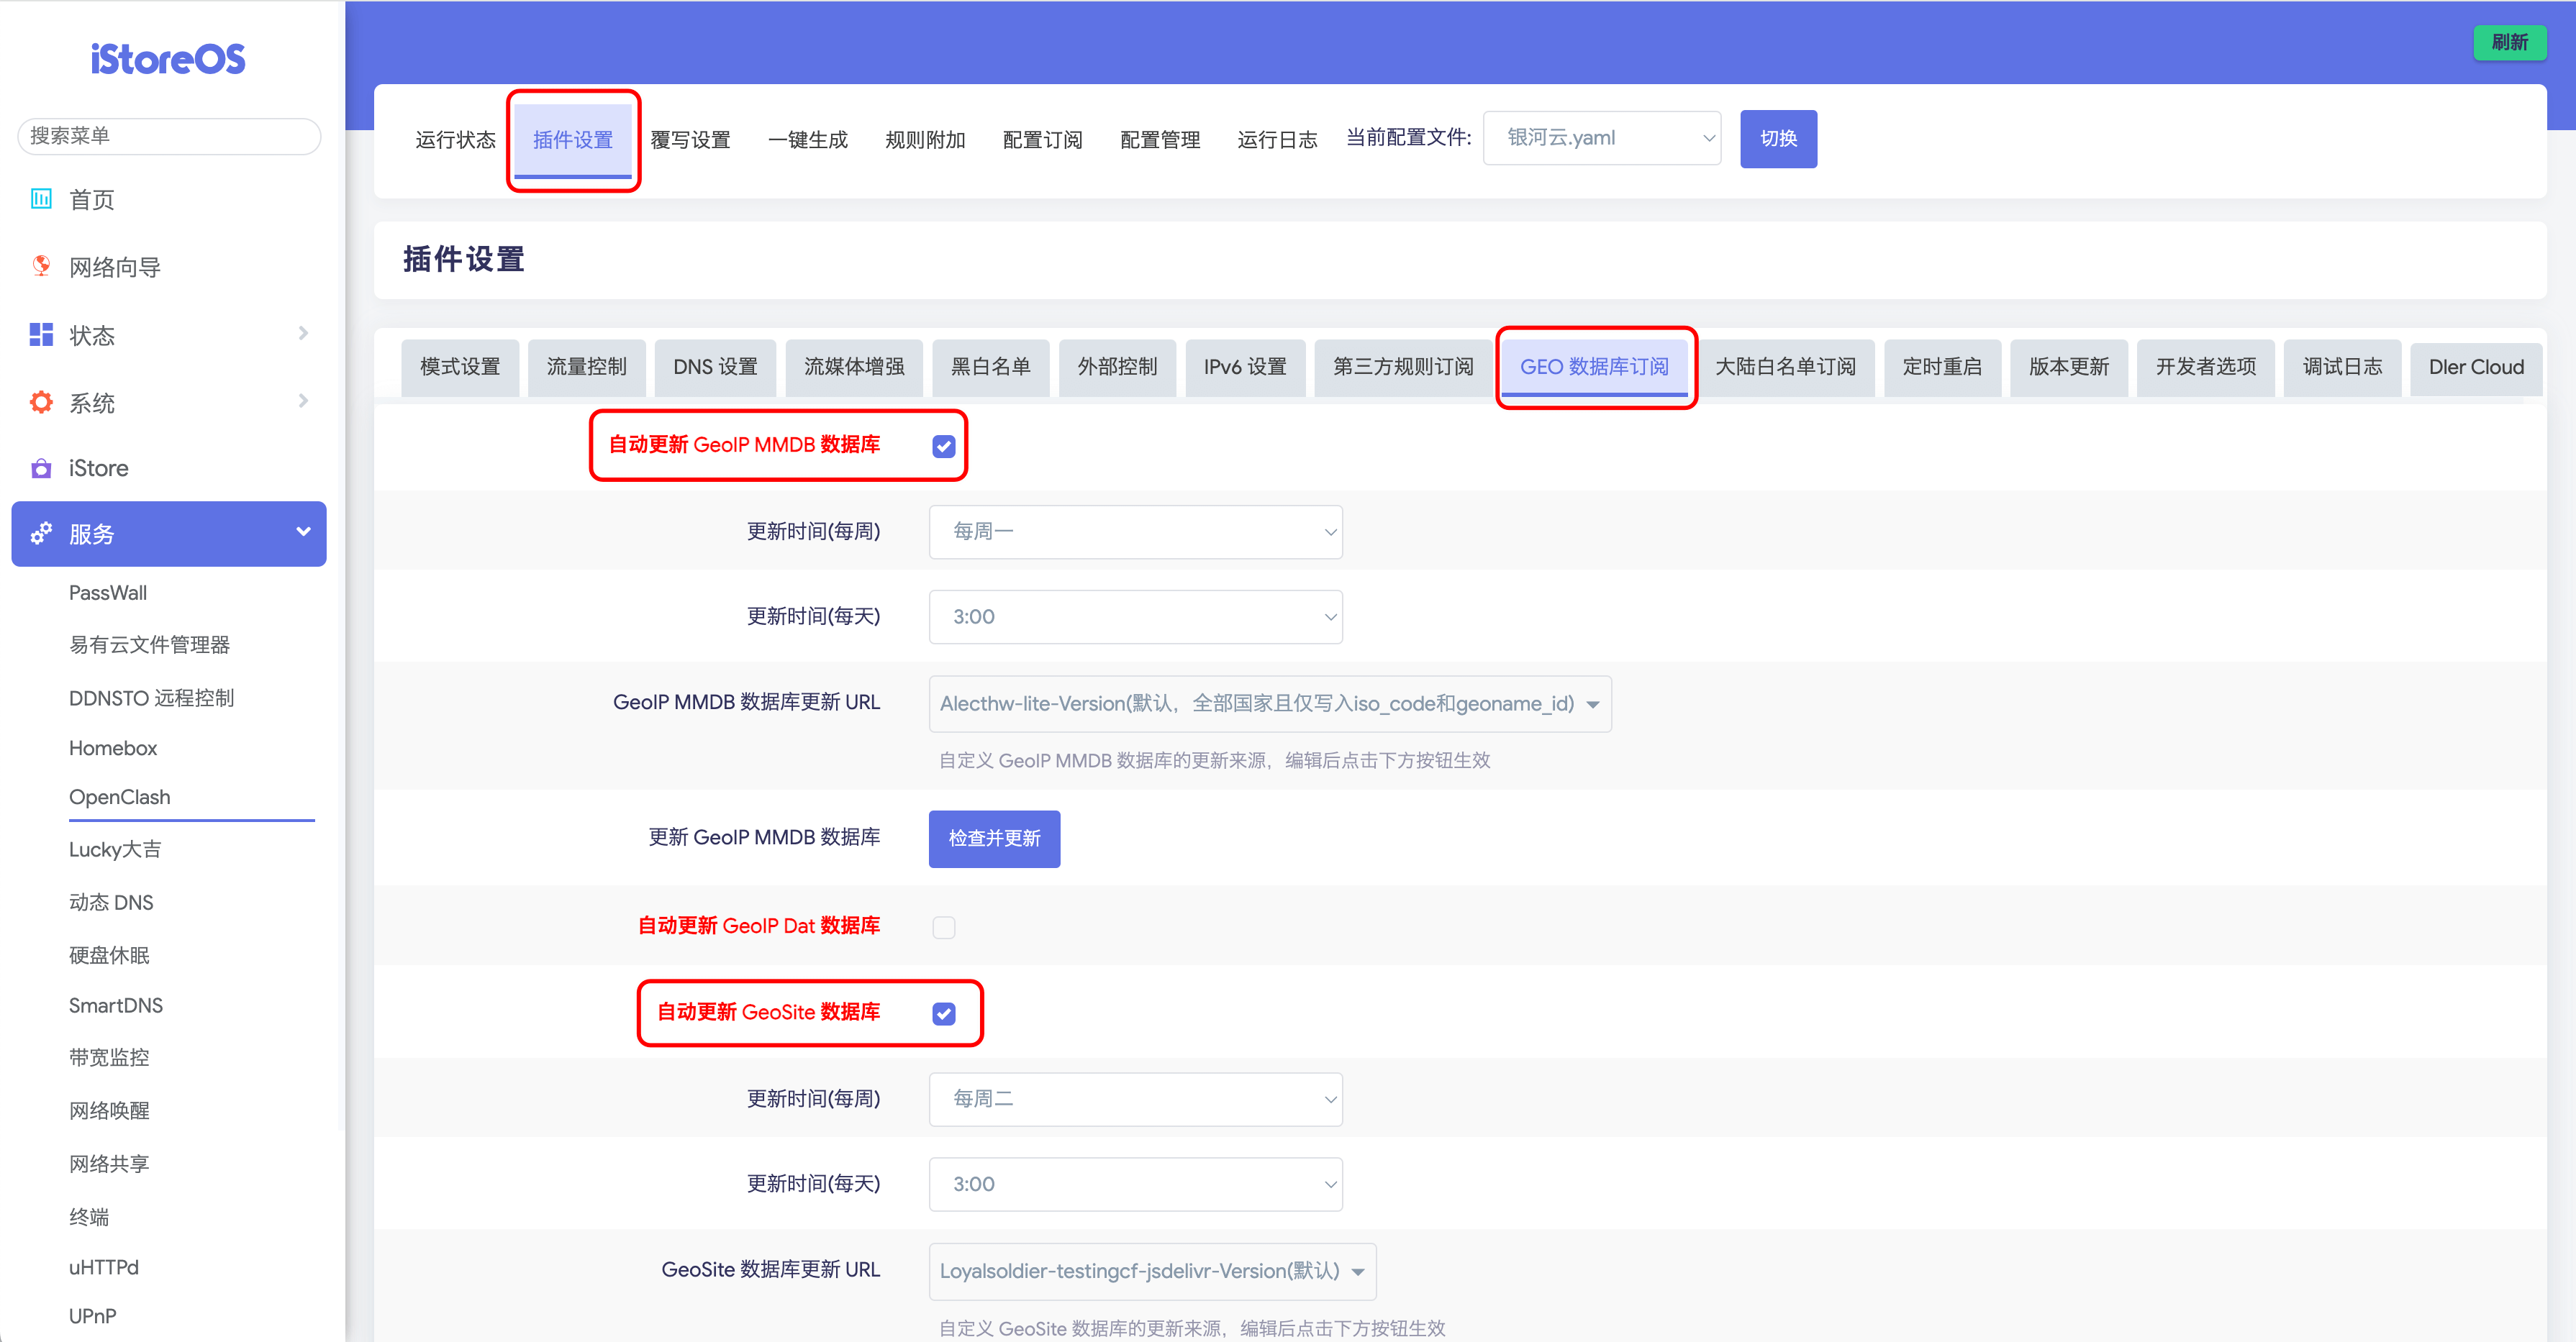Switch to 外部控制 sub-tab
2576x1342 pixels.
pyautogui.click(x=1117, y=367)
